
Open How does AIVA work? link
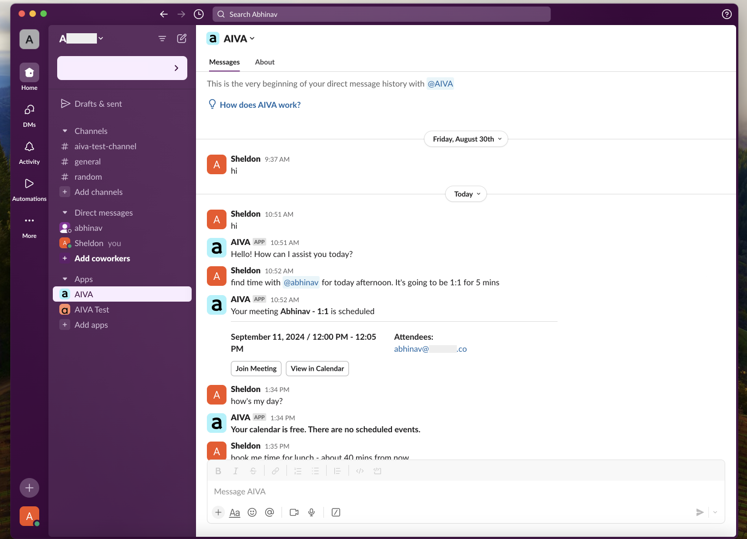pos(260,105)
